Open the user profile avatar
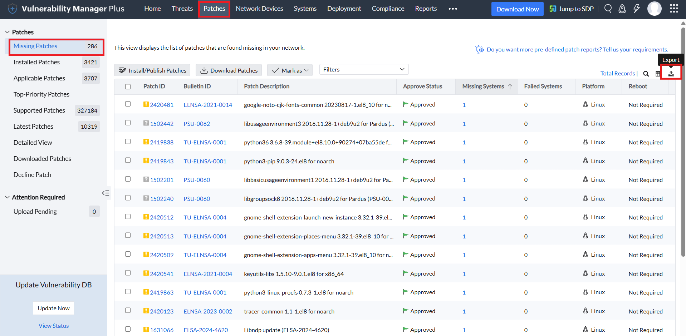This screenshot has height=336, width=686. pyautogui.click(x=655, y=9)
